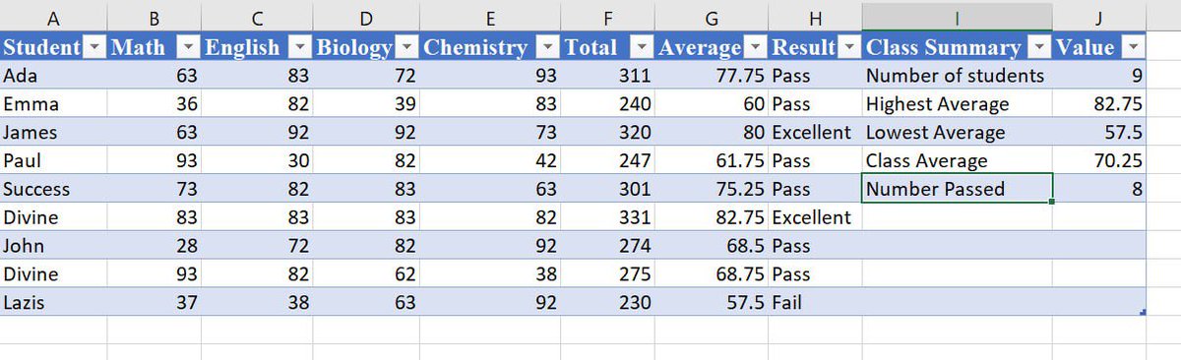1181x360 pixels.
Task: Click Ada's Chemistry score 93
Action: 491,76
